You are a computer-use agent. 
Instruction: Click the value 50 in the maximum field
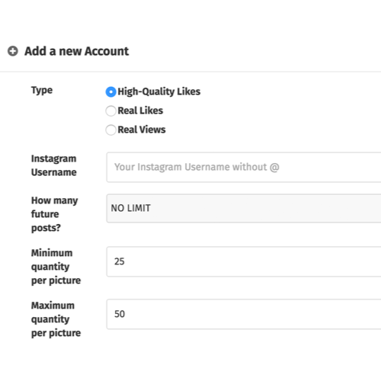[120, 314]
